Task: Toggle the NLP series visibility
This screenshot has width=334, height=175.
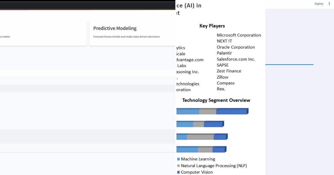Action: tap(214, 166)
